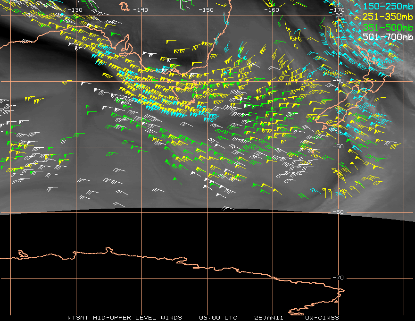
Task: Click the -170 longitude label
Action: tap(336, 9)
